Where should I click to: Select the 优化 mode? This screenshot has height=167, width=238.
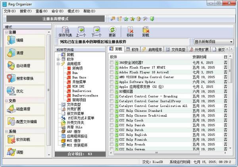click(25, 91)
